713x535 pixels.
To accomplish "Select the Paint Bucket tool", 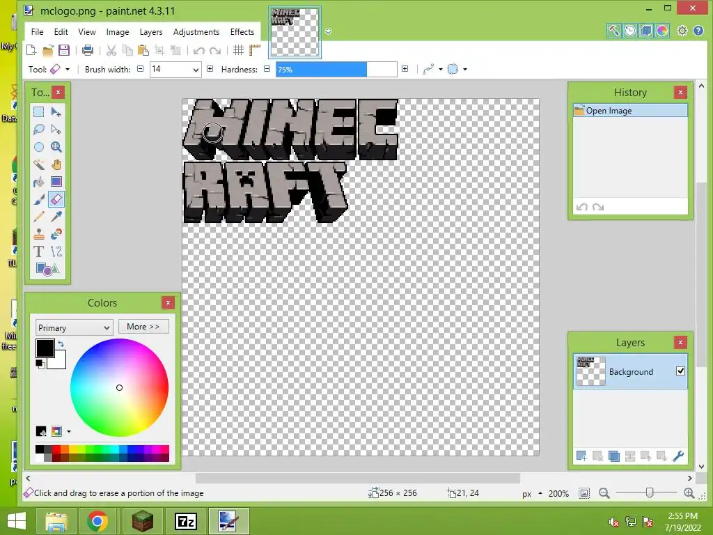I will pyautogui.click(x=39, y=182).
